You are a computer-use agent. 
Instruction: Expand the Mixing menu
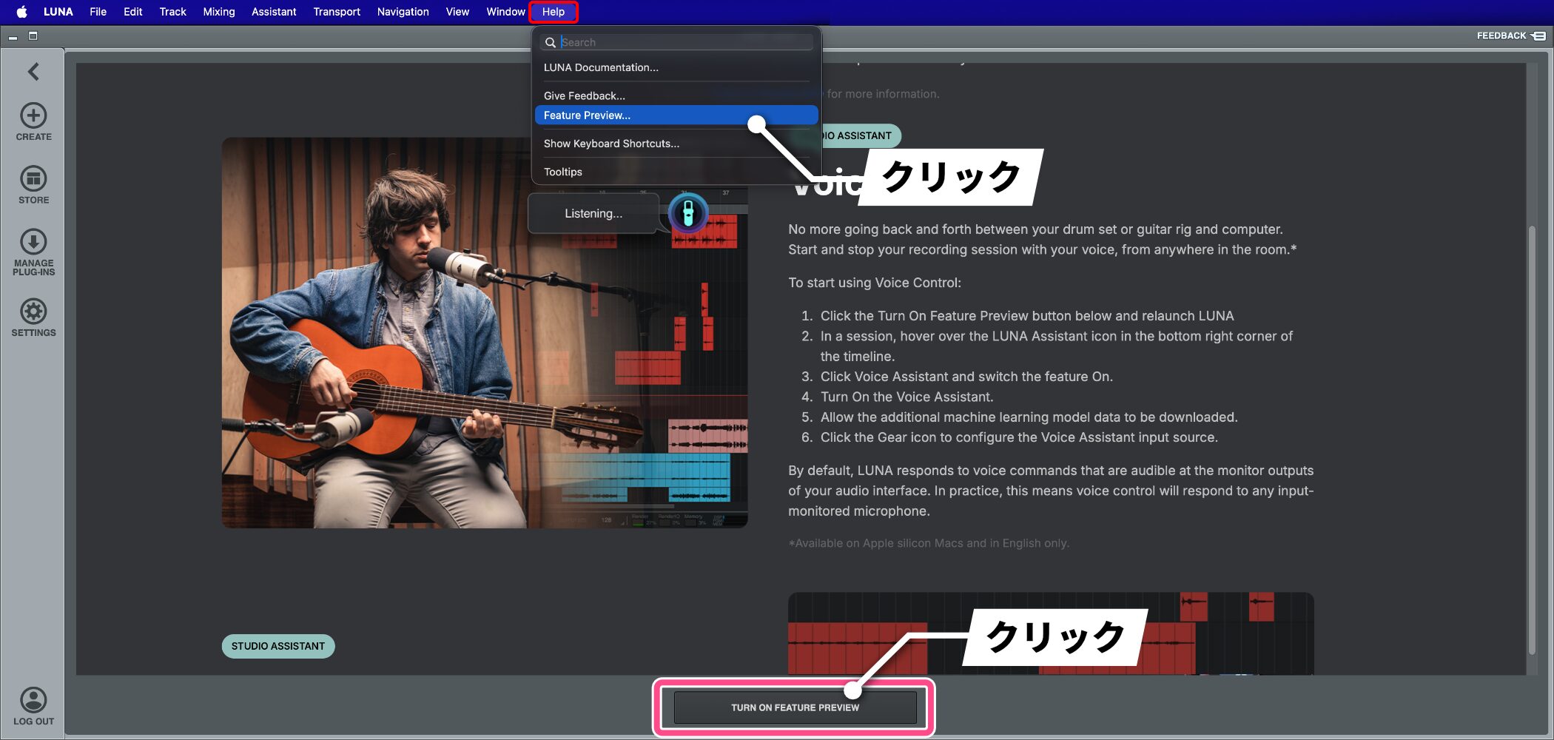218,12
